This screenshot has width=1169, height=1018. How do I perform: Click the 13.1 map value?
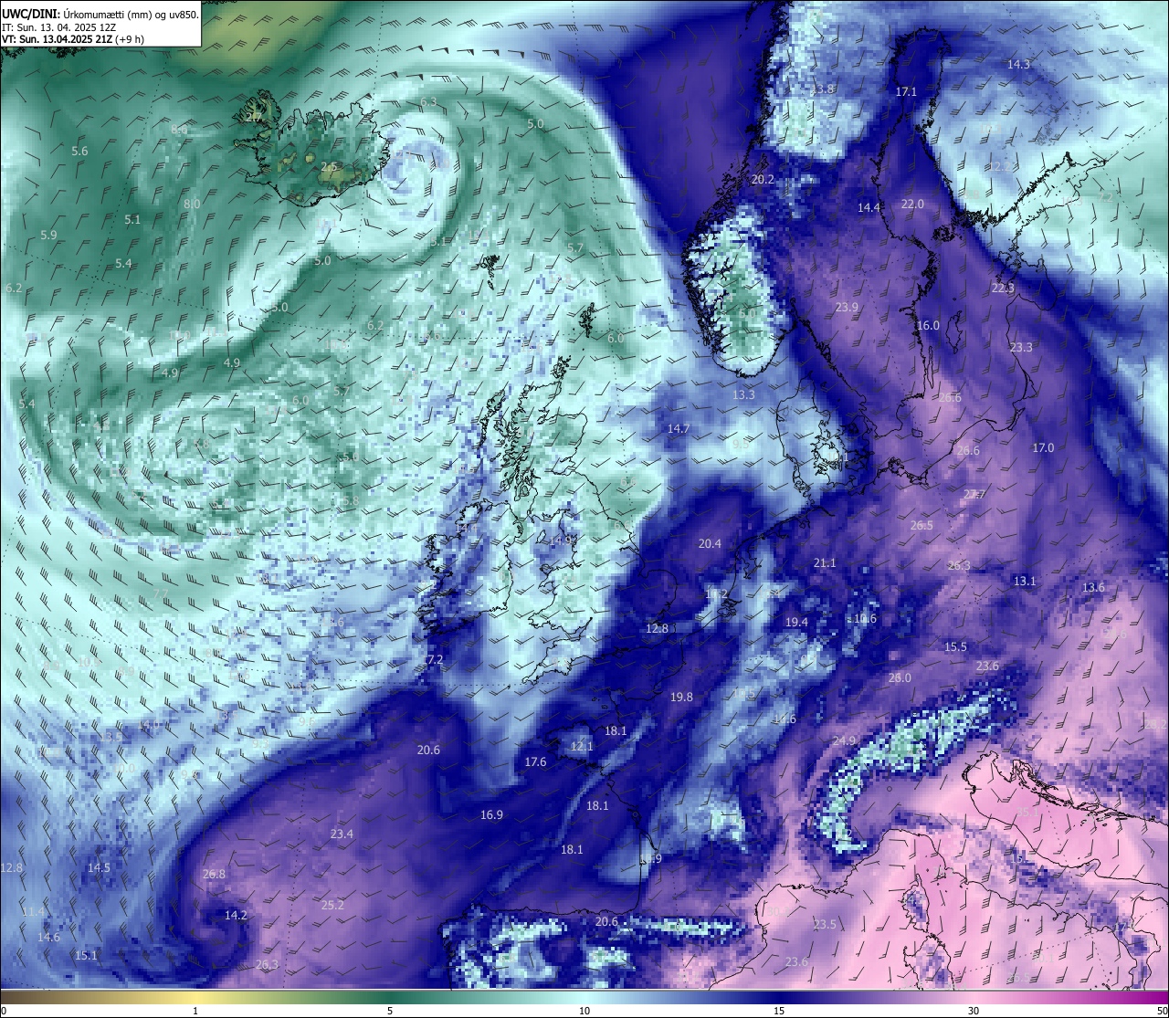pos(1025,582)
